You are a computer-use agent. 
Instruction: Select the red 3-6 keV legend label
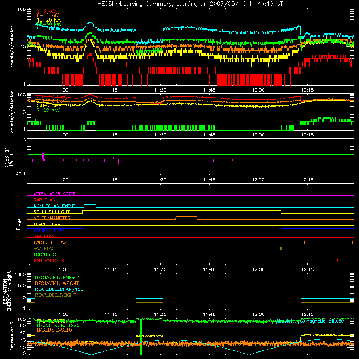point(47,11)
